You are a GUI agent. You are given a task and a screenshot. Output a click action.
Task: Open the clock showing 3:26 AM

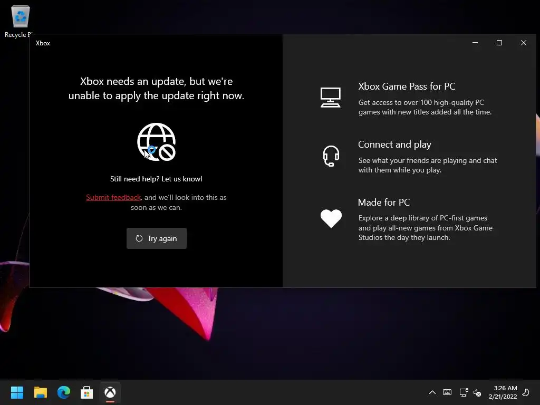[x=503, y=392]
